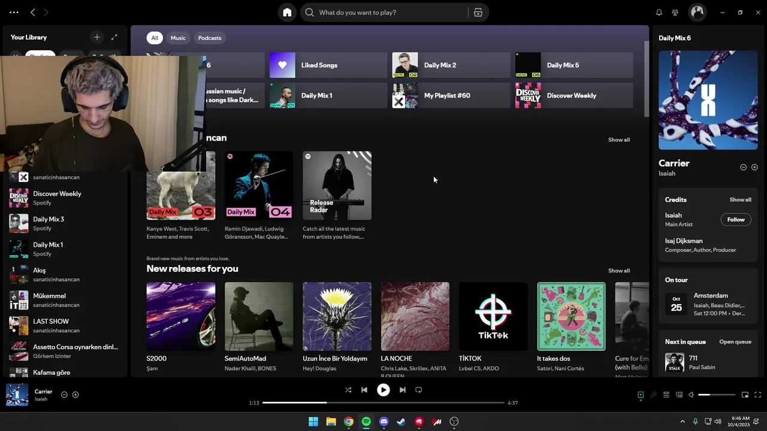Image resolution: width=767 pixels, height=431 pixels.
Task: Open File Explorer from the taskbar
Action: pos(331,421)
